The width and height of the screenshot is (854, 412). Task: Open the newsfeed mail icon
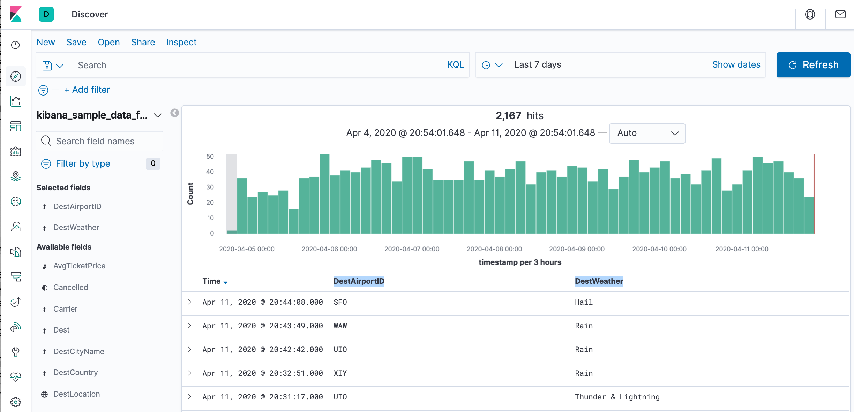[840, 14]
